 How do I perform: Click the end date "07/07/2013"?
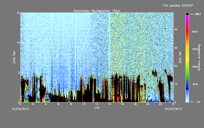(173, 109)
